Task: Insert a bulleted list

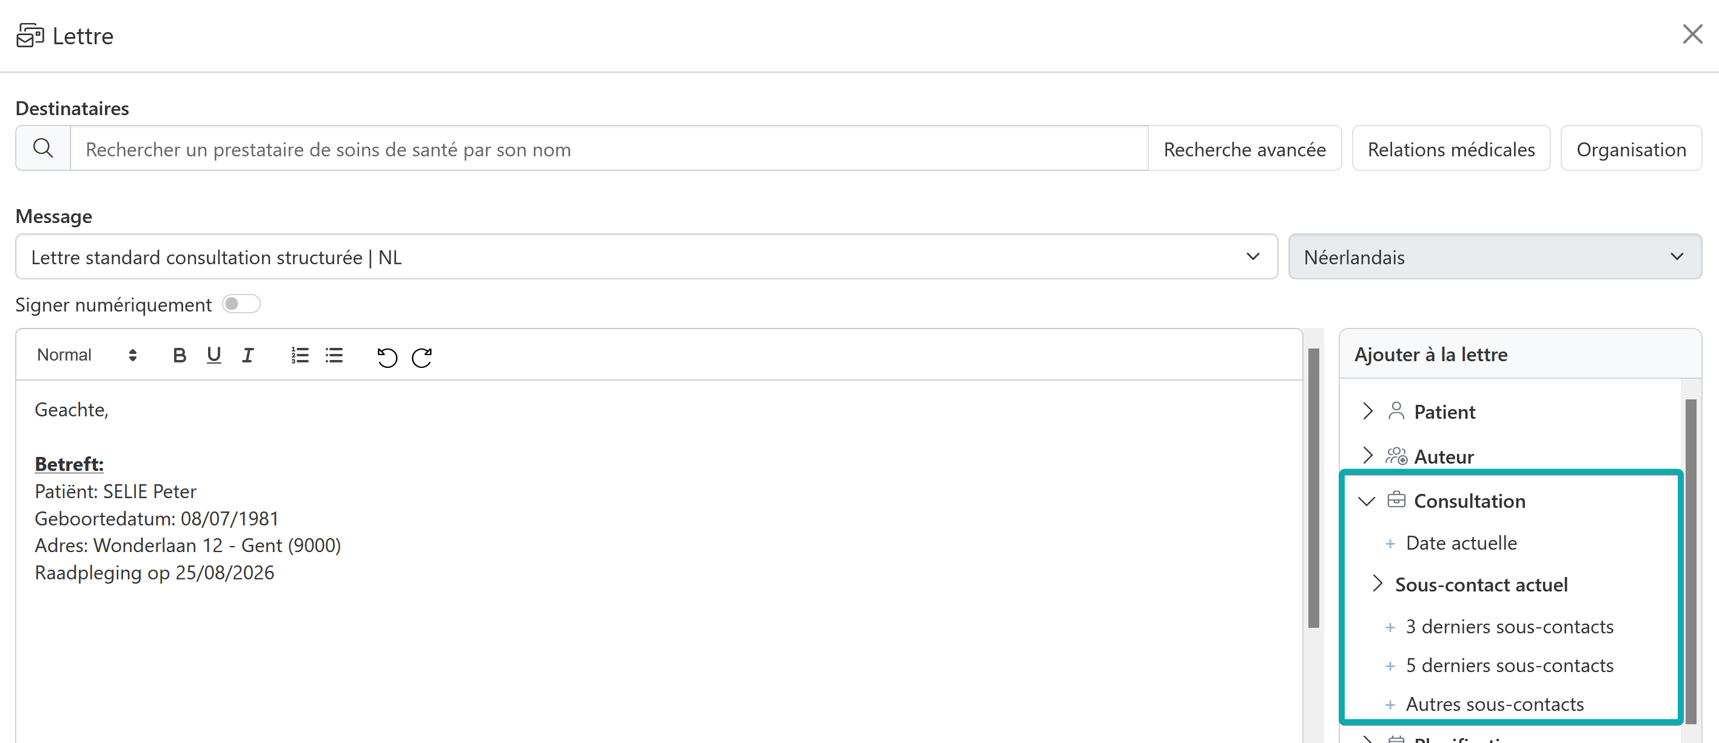Action: (334, 356)
